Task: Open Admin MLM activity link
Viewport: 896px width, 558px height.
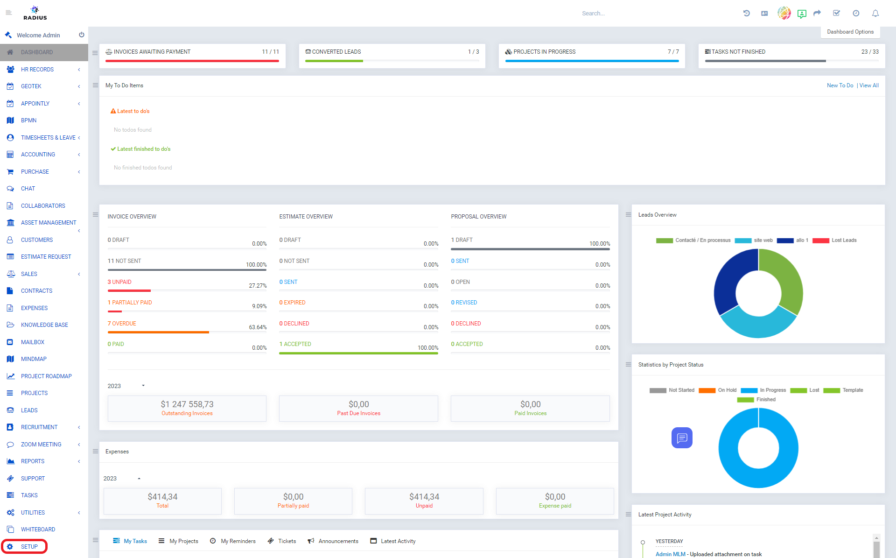Action: coord(671,554)
